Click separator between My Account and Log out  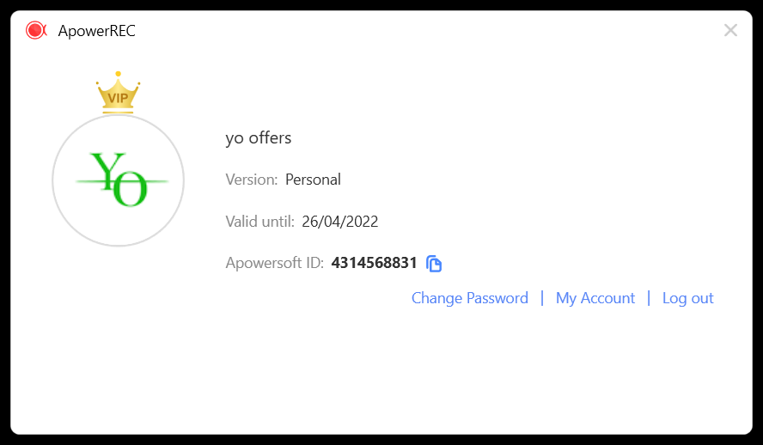pyautogui.click(x=649, y=297)
